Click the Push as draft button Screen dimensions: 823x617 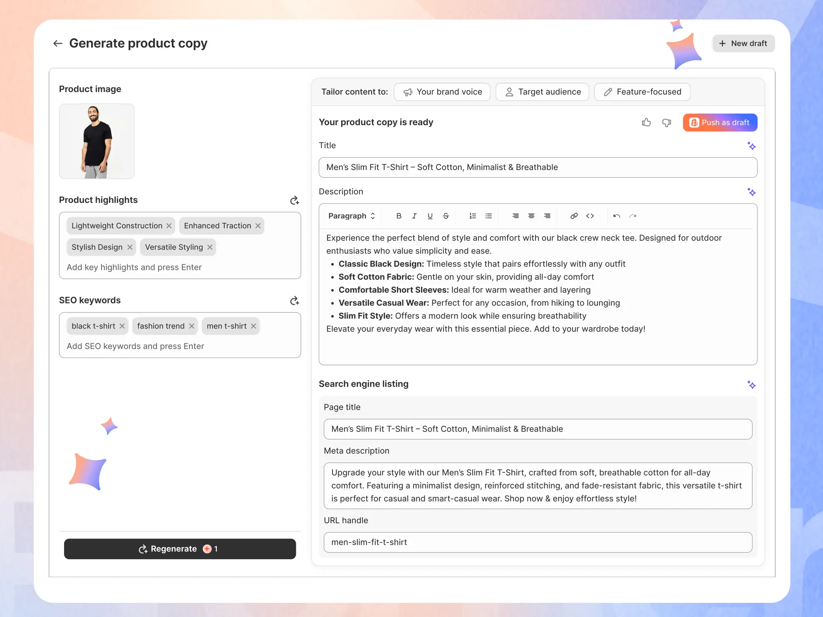click(720, 123)
